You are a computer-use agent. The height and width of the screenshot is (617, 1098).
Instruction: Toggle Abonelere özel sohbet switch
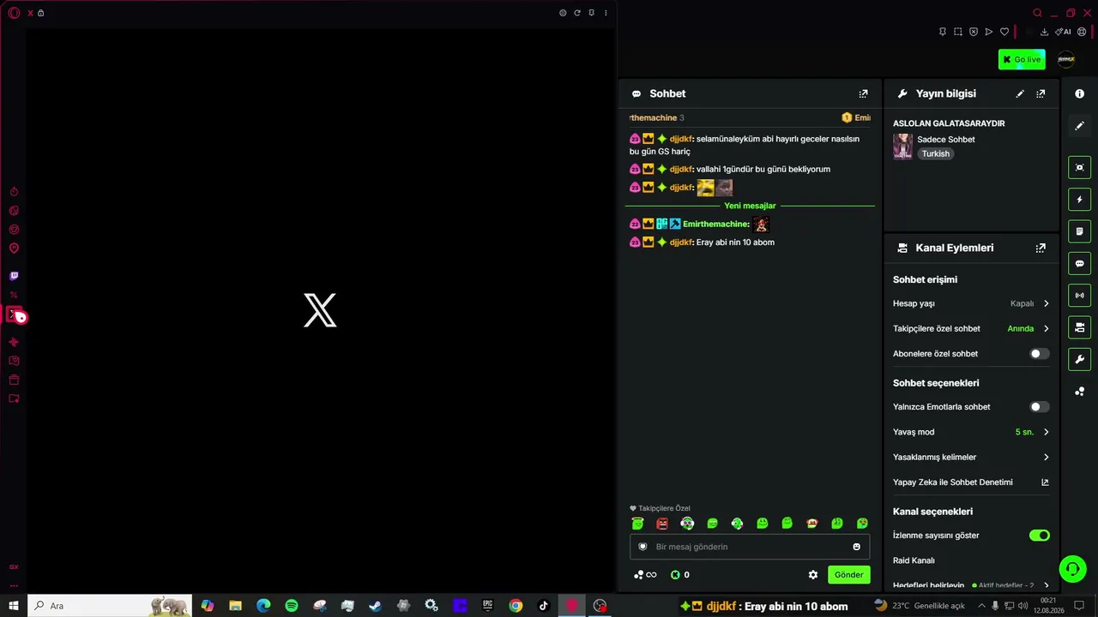click(1039, 354)
